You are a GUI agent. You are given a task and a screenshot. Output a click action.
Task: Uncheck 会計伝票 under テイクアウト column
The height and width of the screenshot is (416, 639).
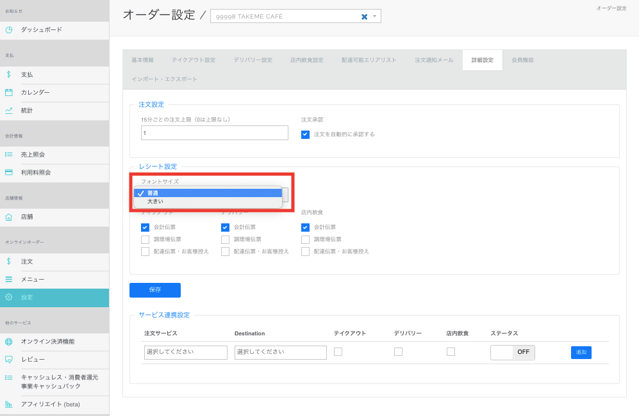145,227
